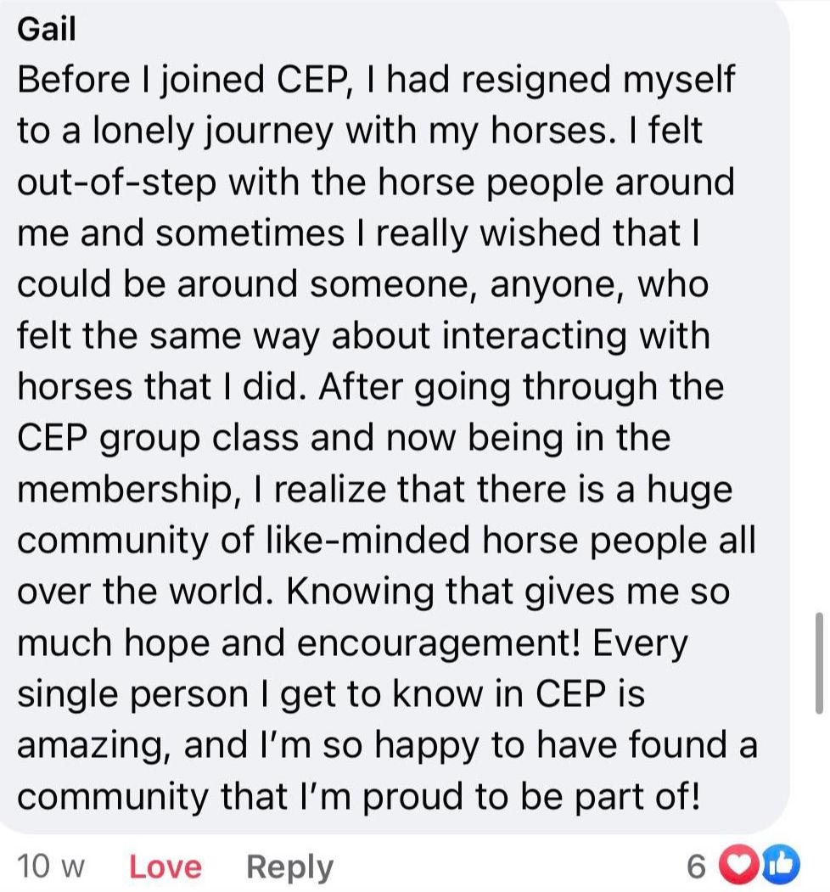
Task: Reply to Gail's comment
Action: point(289,867)
